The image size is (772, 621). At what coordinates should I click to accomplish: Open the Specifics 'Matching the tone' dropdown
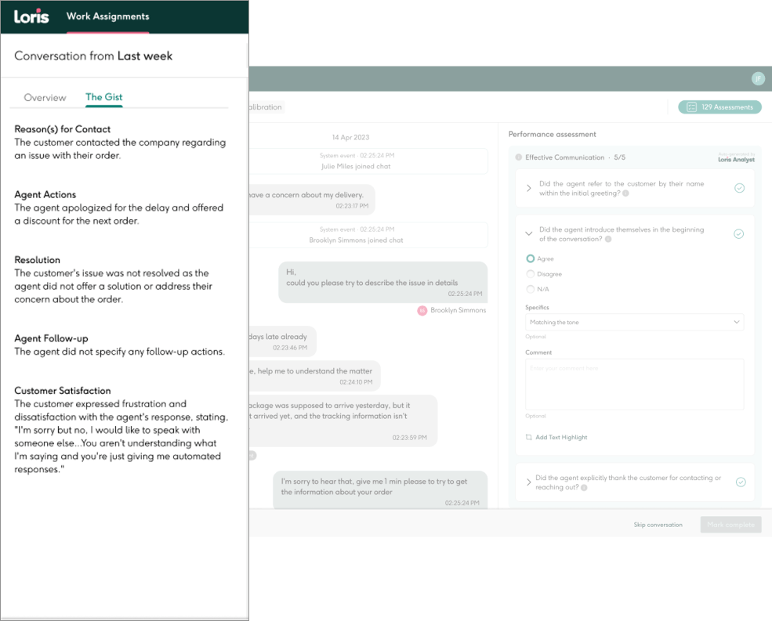point(634,322)
